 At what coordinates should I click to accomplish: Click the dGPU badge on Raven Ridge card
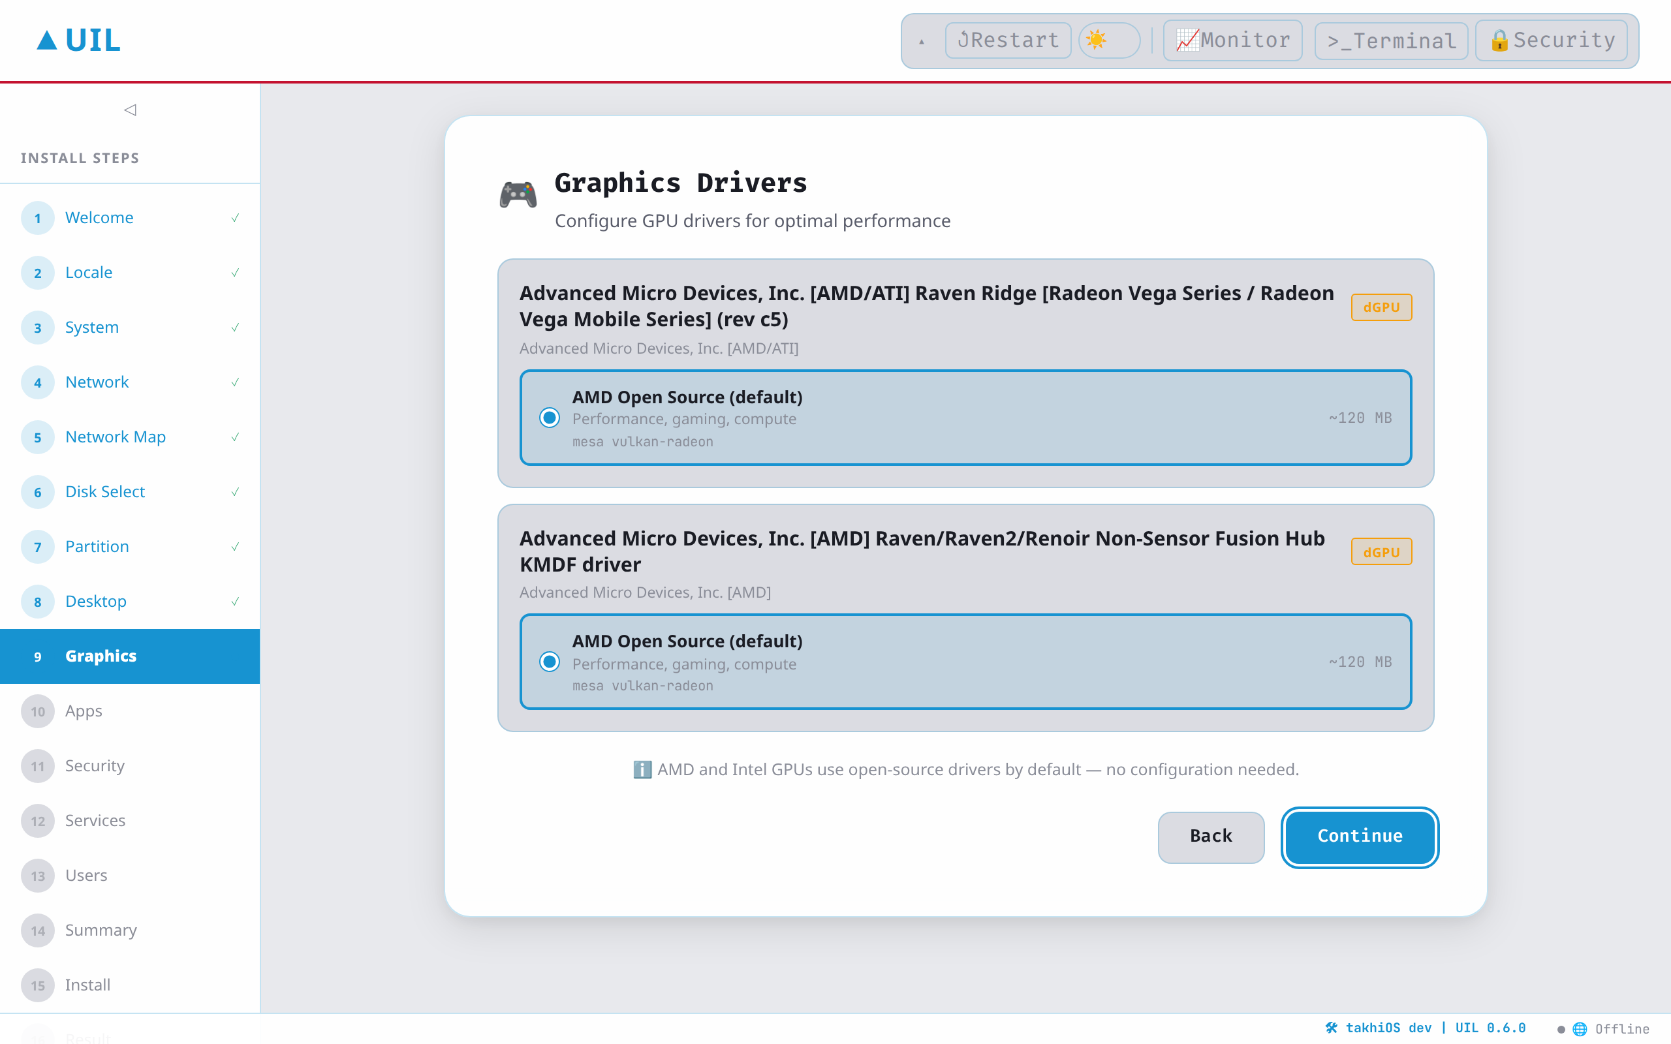(x=1381, y=307)
